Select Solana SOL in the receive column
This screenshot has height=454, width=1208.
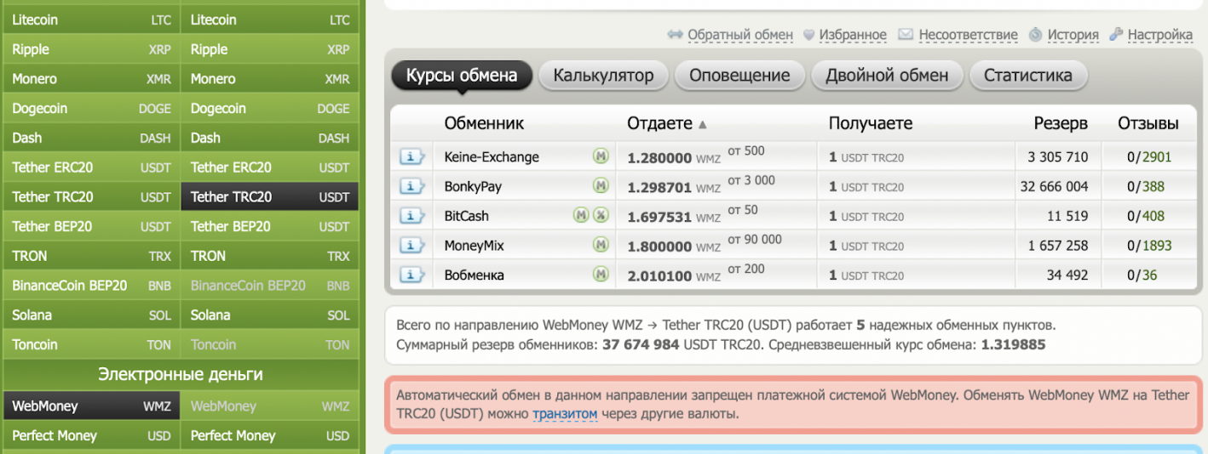click(x=270, y=315)
